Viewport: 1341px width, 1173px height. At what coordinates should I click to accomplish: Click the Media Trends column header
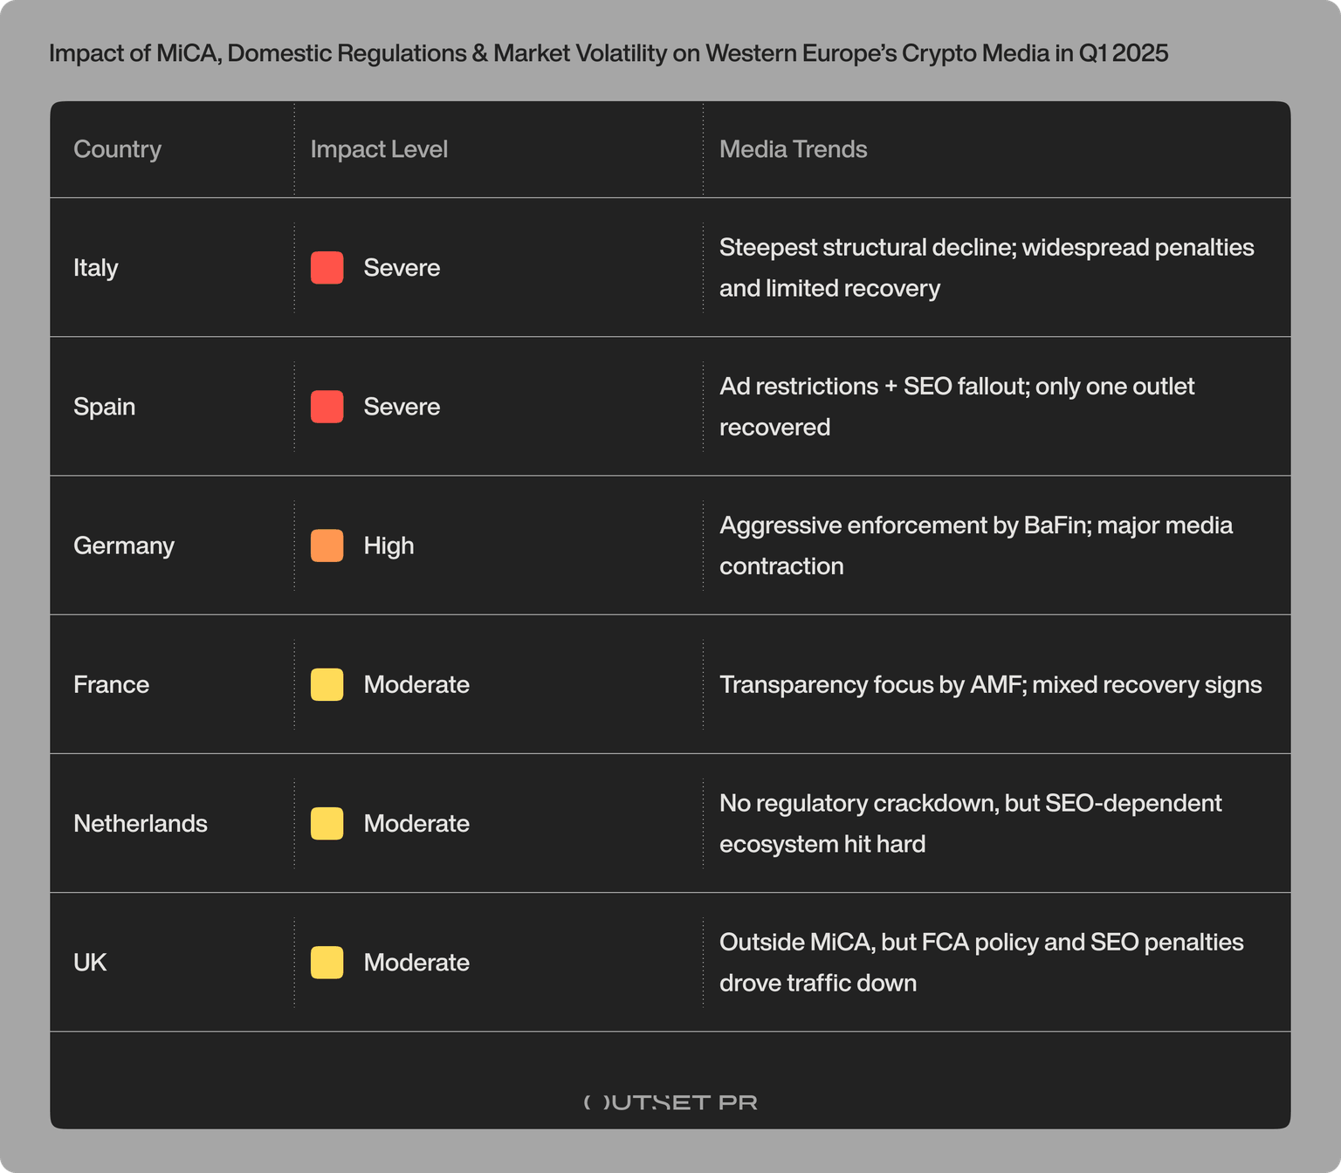[x=793, y=149]
